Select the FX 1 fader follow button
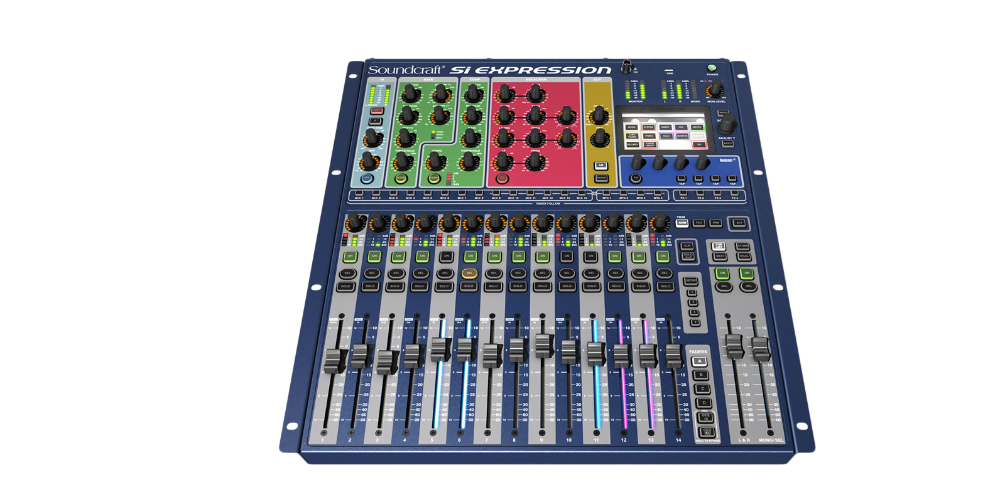The height and width of the screenshot is (502, 1005). point(683,193)
